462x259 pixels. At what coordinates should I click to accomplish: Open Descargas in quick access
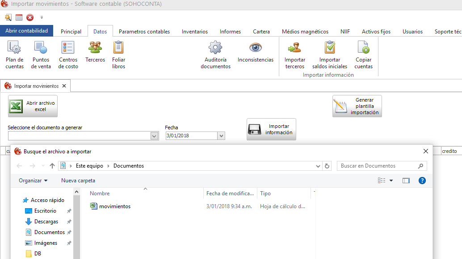[46, 222]
